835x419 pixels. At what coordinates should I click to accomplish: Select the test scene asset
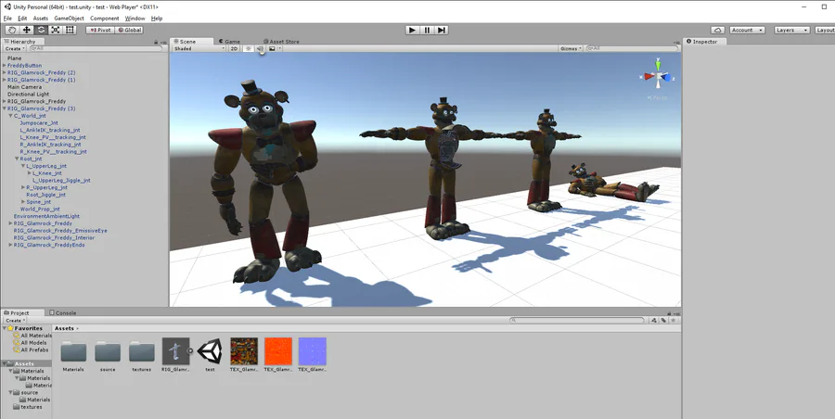coord(210,354)
